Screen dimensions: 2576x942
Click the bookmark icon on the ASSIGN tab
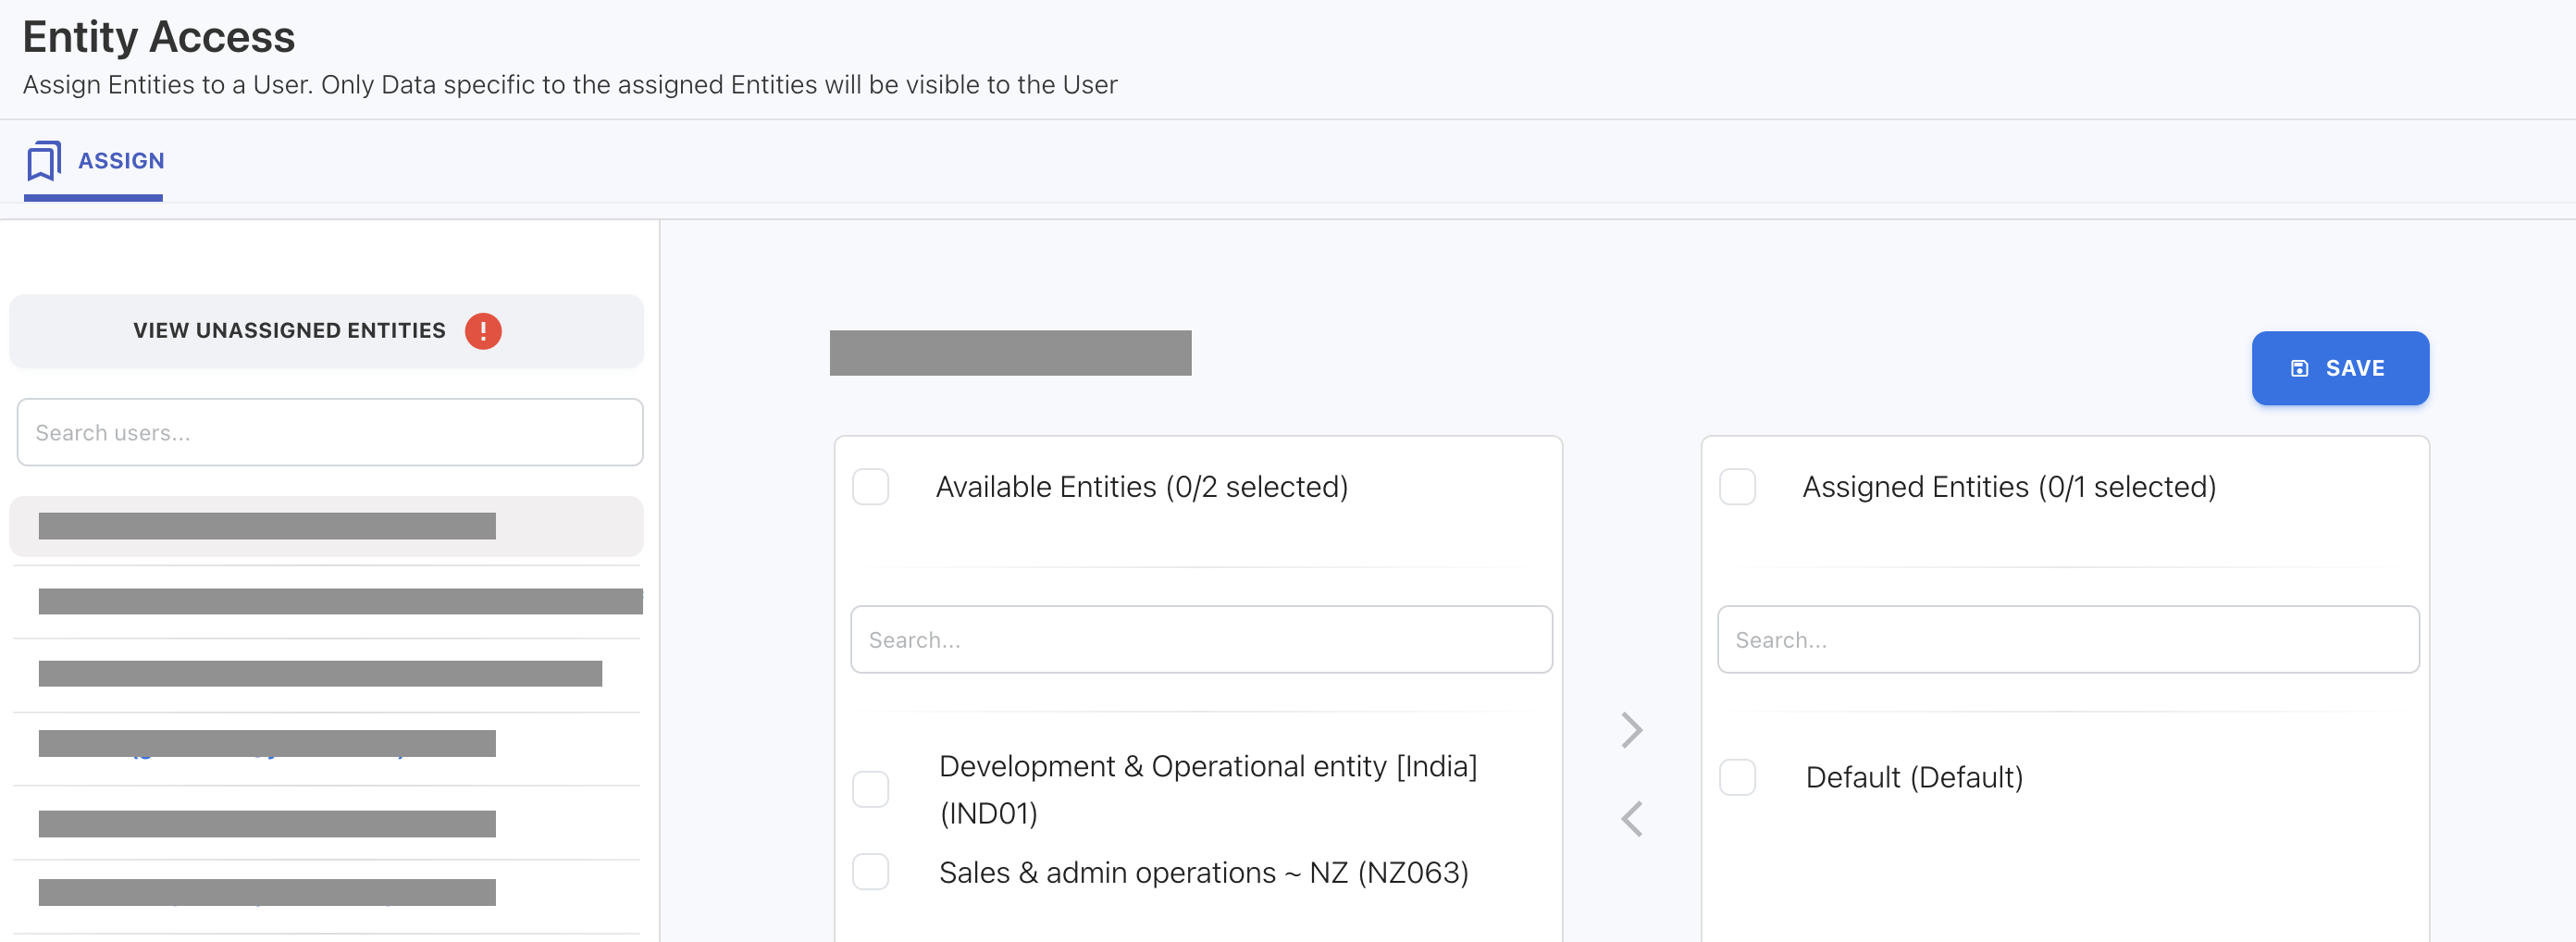(x=43, y=161)
